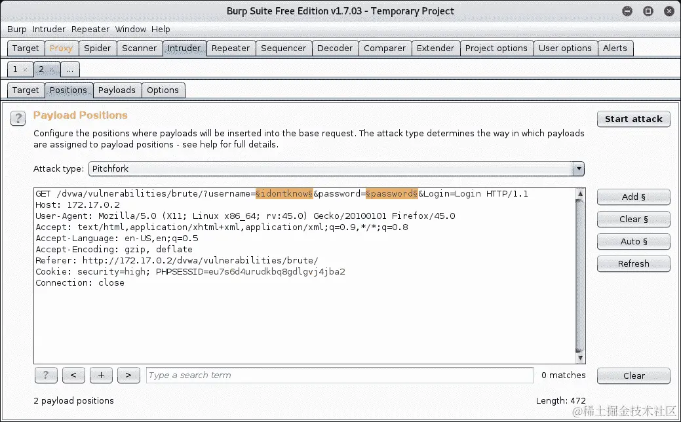Click the Host: 172.17.0.2 header line
This screenshot has height=422, width=681.
[x=78, y=205]
